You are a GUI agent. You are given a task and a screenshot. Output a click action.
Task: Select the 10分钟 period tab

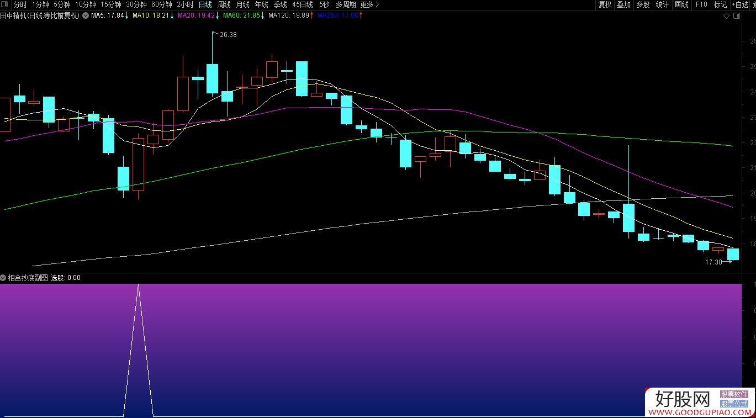tap(86, 4)
